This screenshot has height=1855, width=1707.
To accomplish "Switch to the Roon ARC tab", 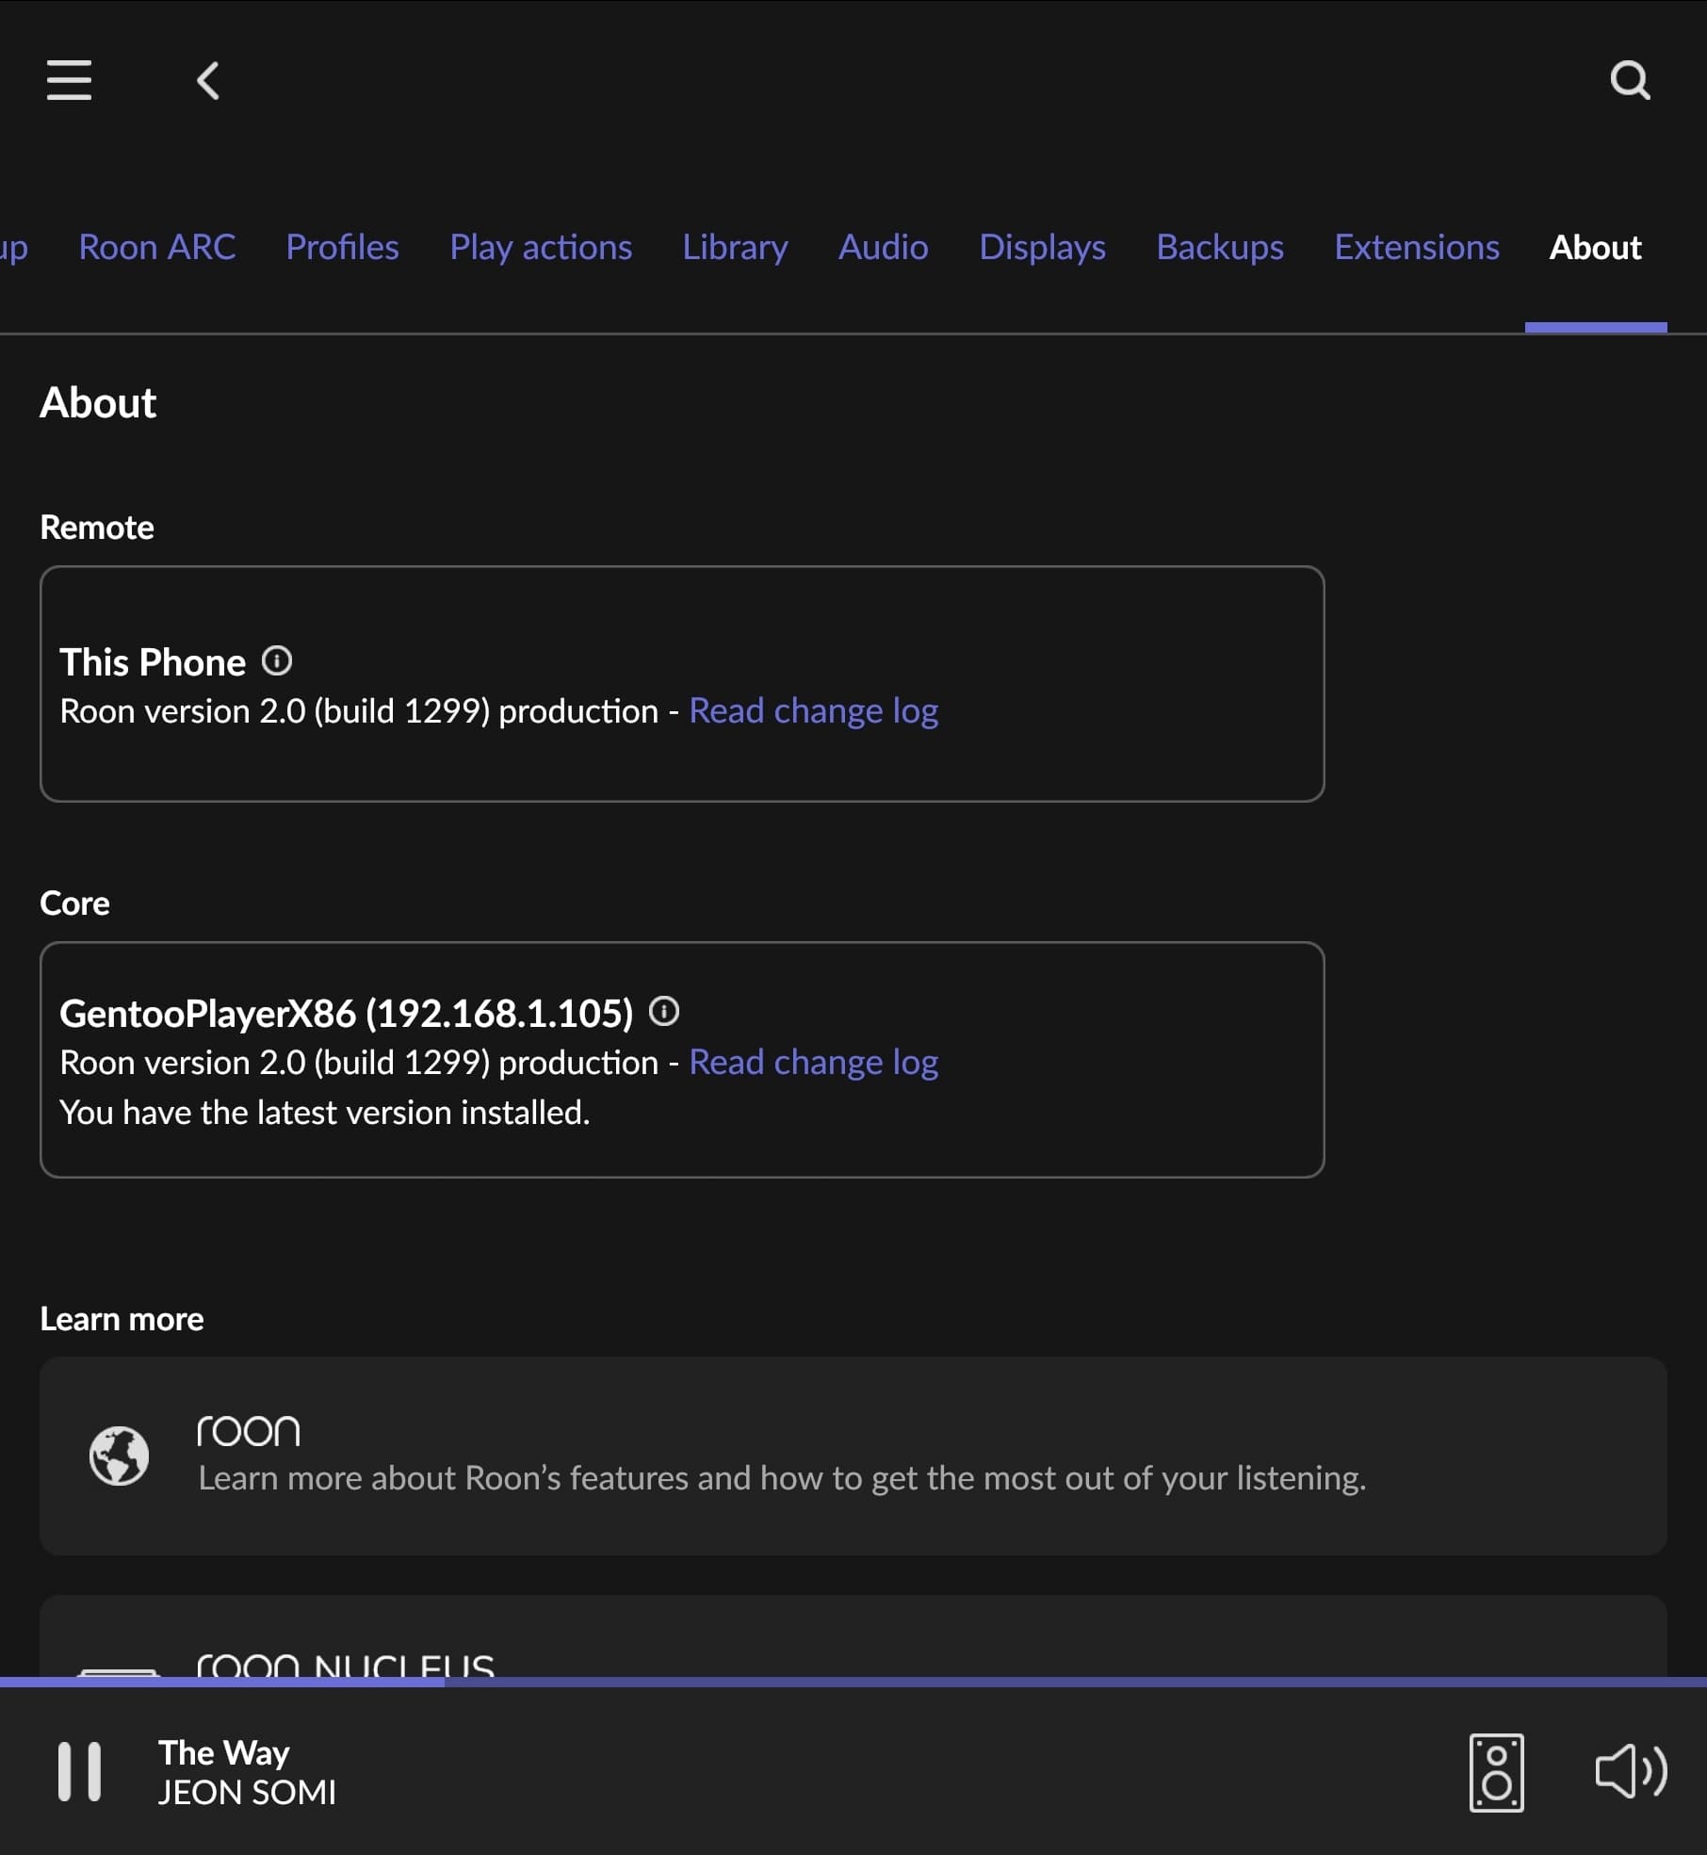I will coord(157,247).
